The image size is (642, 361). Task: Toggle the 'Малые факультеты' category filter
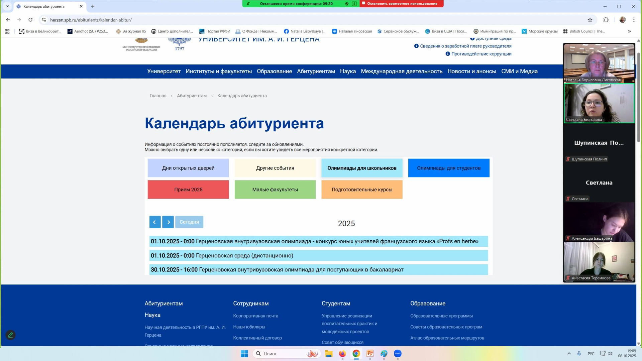pyautogui.click(x=275, y=190)
